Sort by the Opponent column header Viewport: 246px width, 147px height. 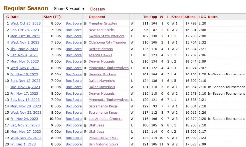[97, 17]
